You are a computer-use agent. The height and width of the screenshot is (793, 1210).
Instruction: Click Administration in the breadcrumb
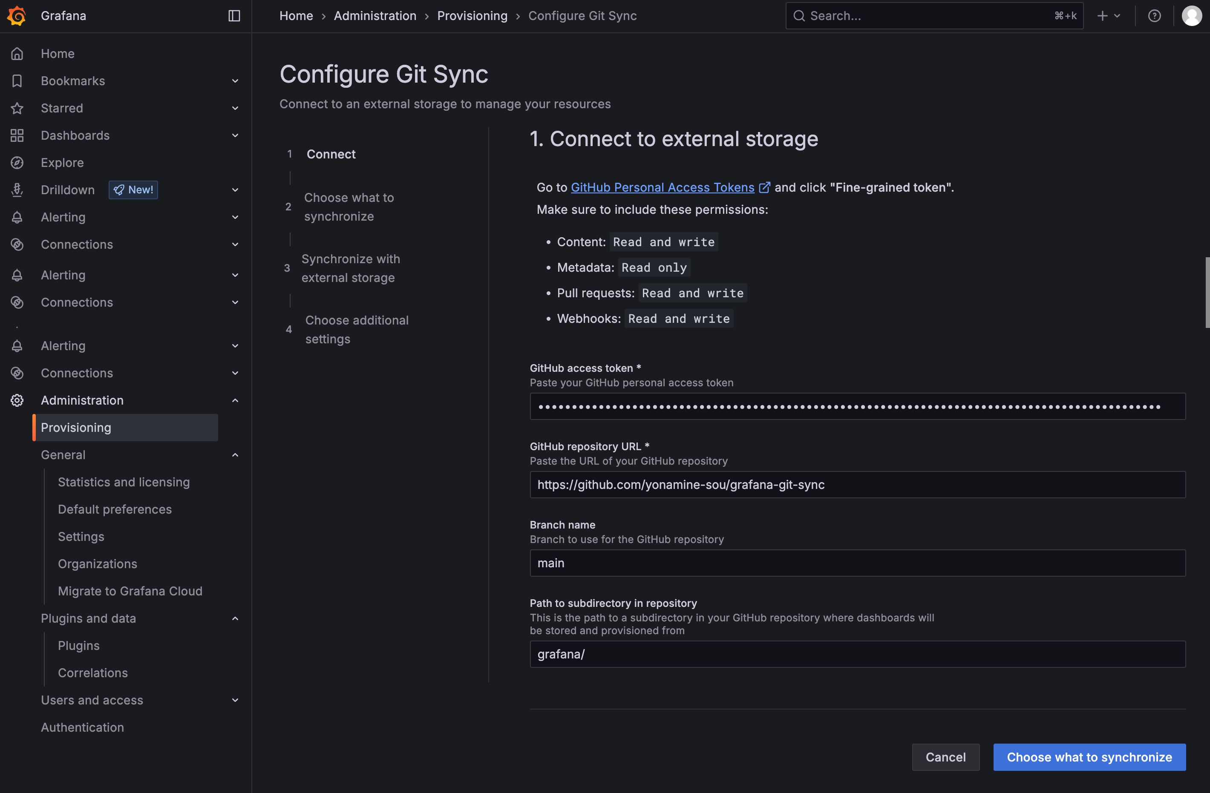pyautogui.click(x=375, y=16)
